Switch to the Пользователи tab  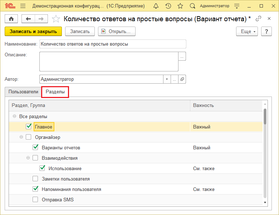tap(23, 92)
